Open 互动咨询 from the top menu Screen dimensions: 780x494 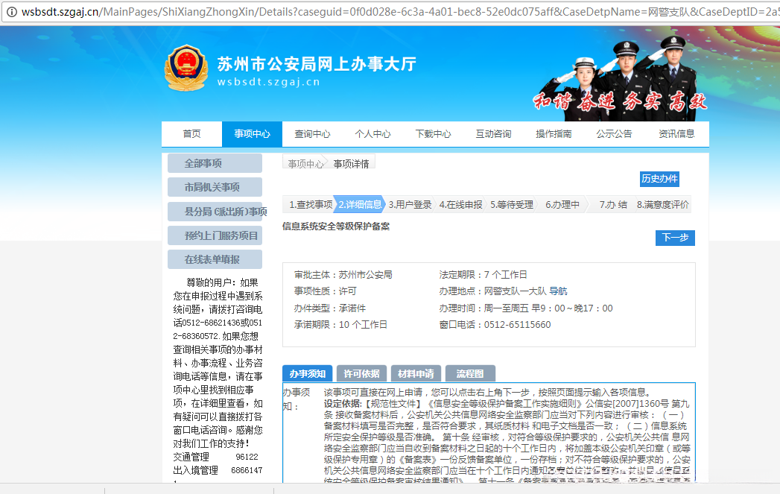click(493, 134)
